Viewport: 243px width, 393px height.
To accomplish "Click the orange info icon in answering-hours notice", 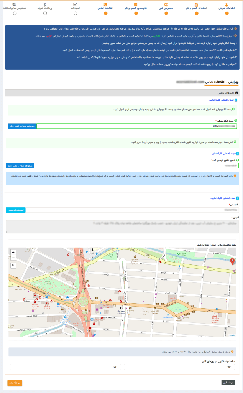I will (x=232, y=352).
